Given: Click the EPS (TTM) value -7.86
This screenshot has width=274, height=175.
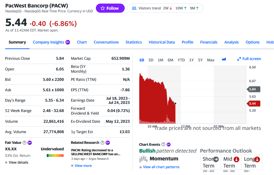Looking at the screenshot, I should coord(125,90).
